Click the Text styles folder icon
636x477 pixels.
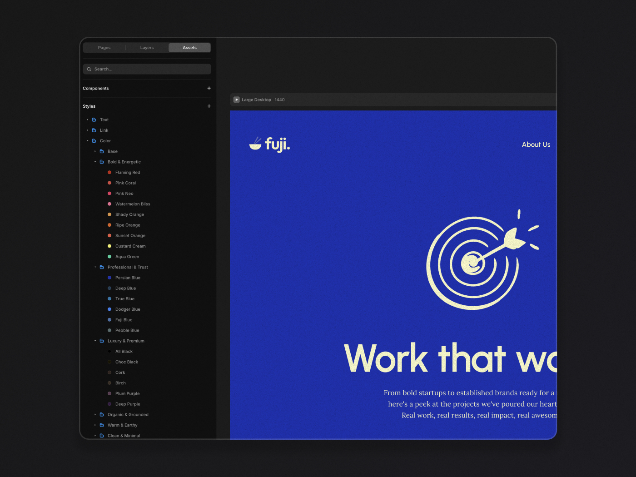(94, 119)
